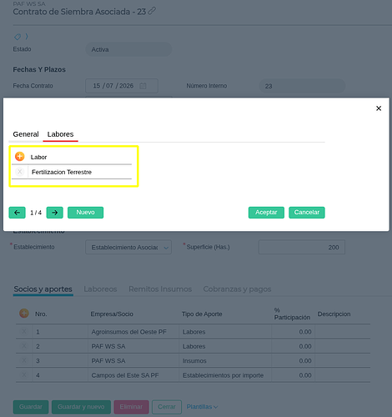
Task: Remove the Fertilizacion Terrestre row
Action: (19, 172)
